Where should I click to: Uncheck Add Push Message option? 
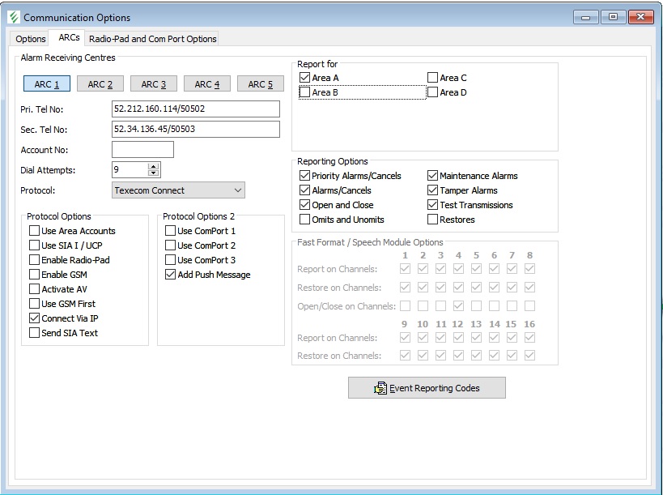(x=171, y=275)
